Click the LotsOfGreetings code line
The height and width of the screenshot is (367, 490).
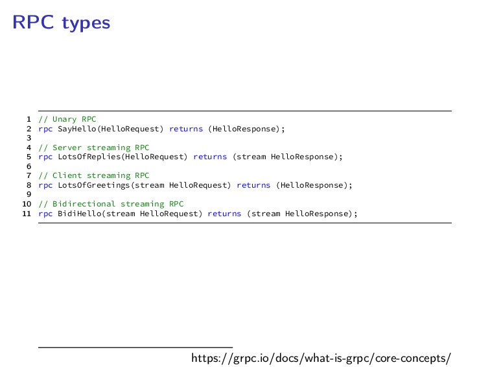click(x=195, y=185)
